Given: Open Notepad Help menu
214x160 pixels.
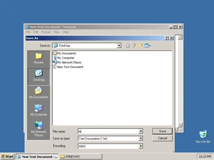Looking at the screenshot, I should click(66, 32).
